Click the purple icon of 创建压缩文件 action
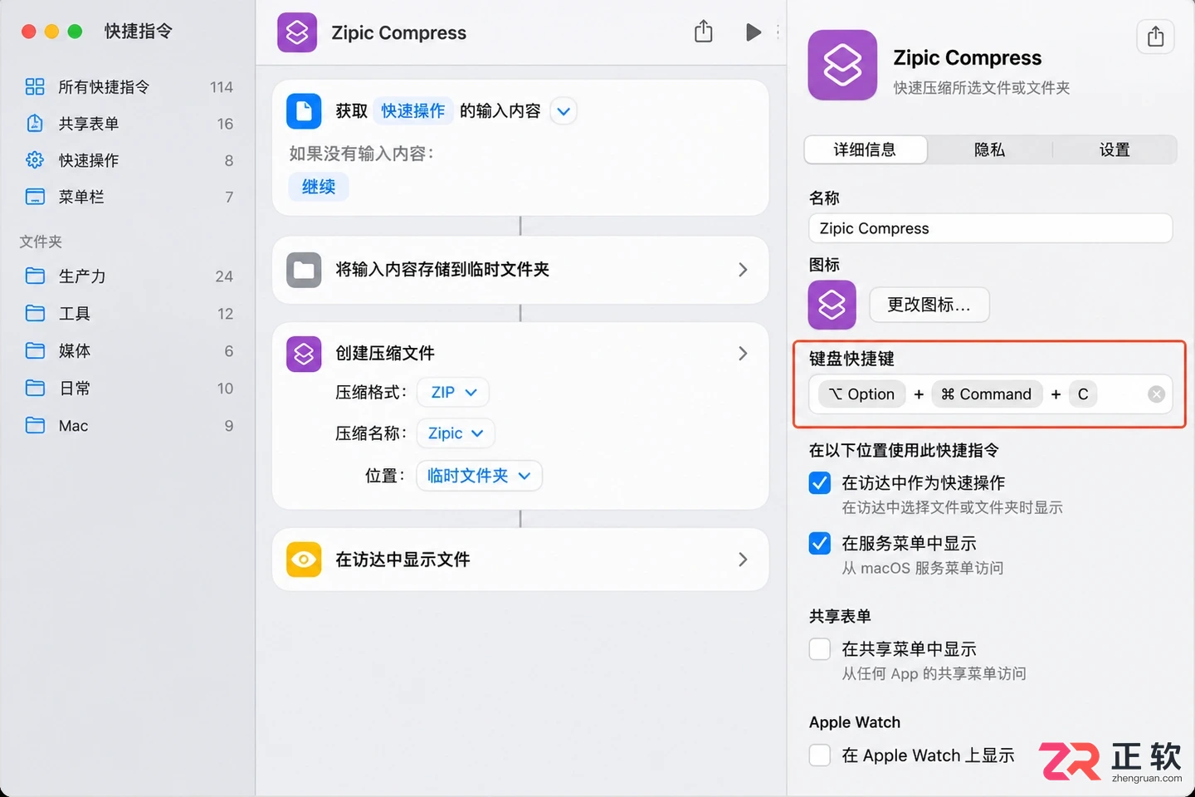1195x797 pixels. tap(304, 354)
